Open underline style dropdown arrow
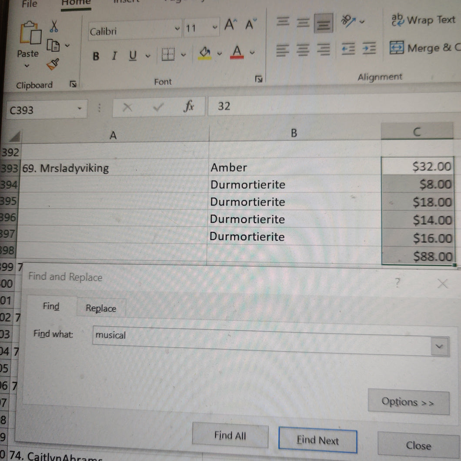The height and width of the screenshot is (461, 461). [148, 56]
